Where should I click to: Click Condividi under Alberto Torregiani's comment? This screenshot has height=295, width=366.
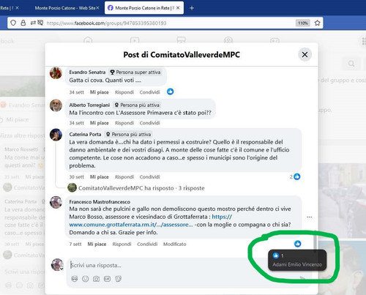pyautogui.click(x=149, y=123)
